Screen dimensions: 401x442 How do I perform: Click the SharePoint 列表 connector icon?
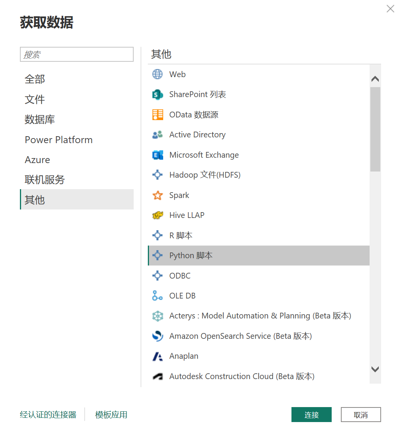click(157, 94)
